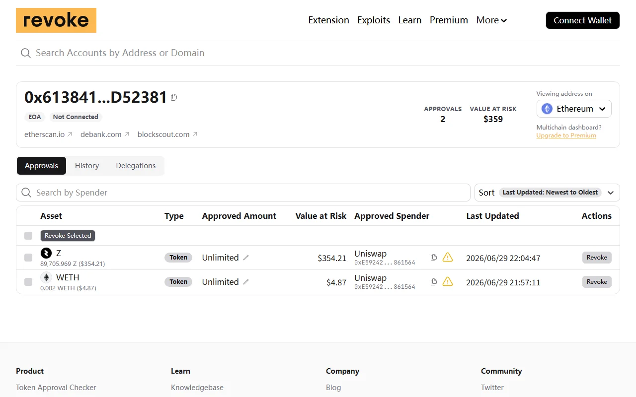Tick the select-all approvals checkbox
Screen dimensions: 636x397
click(28, 236)
